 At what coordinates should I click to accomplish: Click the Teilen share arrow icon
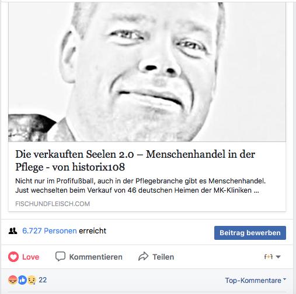point(144,256)
